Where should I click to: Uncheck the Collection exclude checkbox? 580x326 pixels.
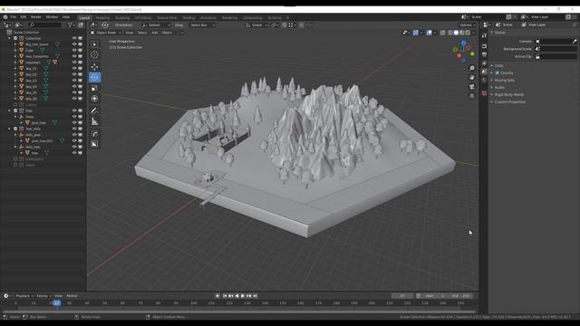[x=15, y=38]
